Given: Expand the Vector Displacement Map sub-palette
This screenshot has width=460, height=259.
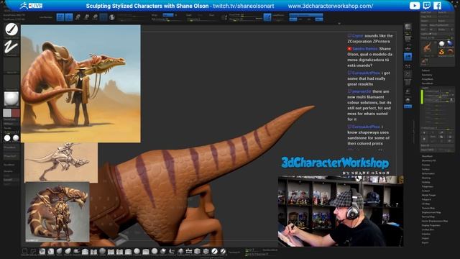Looking at the screenshot, I should coord(435,221).
